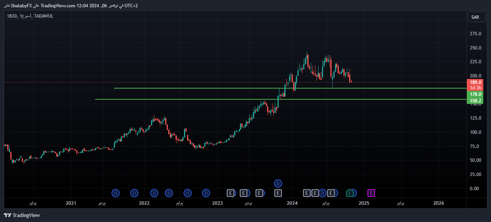491x222 pixels.
Task: Click the 125.0 price scale label
Action: pos(475,118)
